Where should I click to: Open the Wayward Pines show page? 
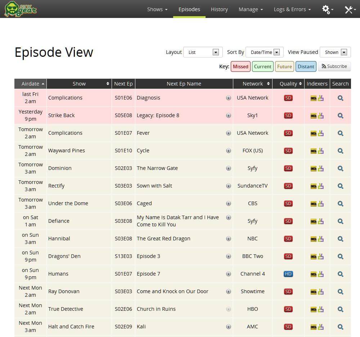click(x=67, y=151)
